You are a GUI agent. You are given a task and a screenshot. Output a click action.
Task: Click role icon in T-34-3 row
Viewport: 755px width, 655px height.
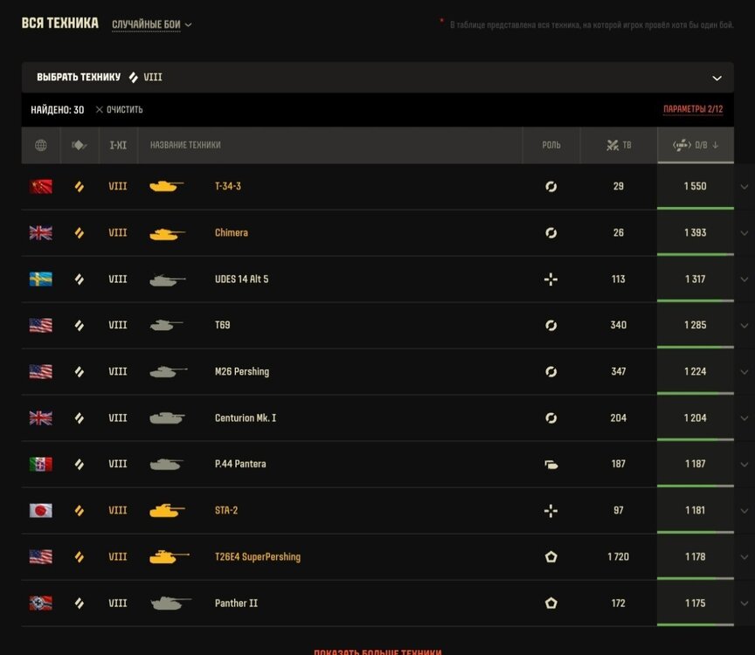tap(551, 186)
